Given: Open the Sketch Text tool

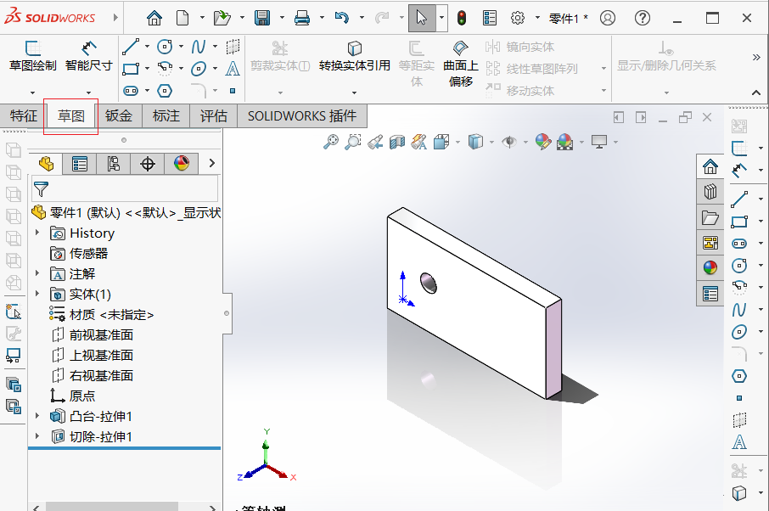Looking at the screenshot, I should pyautogui.click(x=232, y=67).
